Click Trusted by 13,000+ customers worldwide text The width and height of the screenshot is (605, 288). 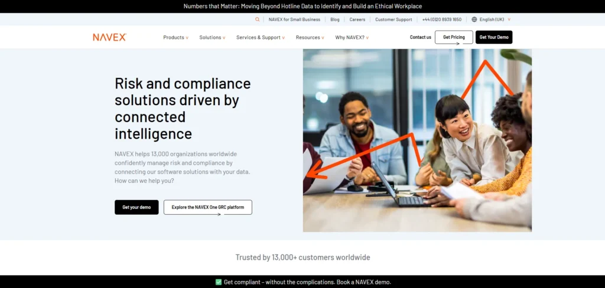click(303, 257)
